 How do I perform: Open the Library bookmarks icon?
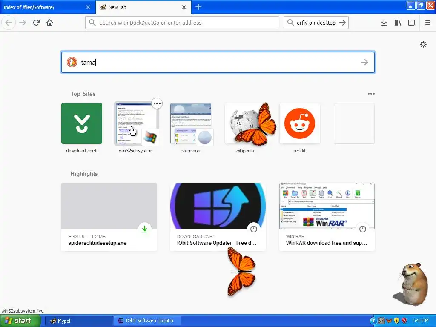[x=398, y=23]
